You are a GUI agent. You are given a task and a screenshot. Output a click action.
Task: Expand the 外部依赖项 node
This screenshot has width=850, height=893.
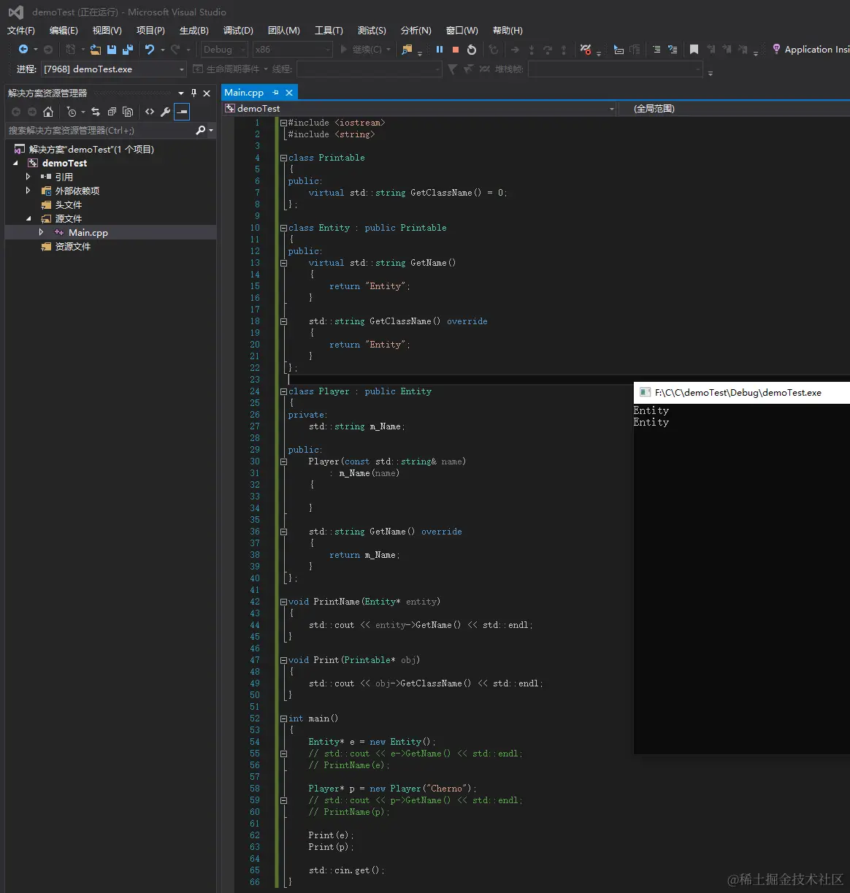(x=28, y=191)
